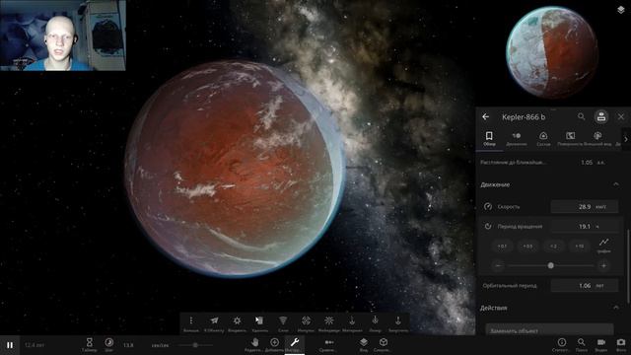Viewport: 631px width, 355px height.
Task: Click the +0.5 increment button
Action: click(527, 246)
